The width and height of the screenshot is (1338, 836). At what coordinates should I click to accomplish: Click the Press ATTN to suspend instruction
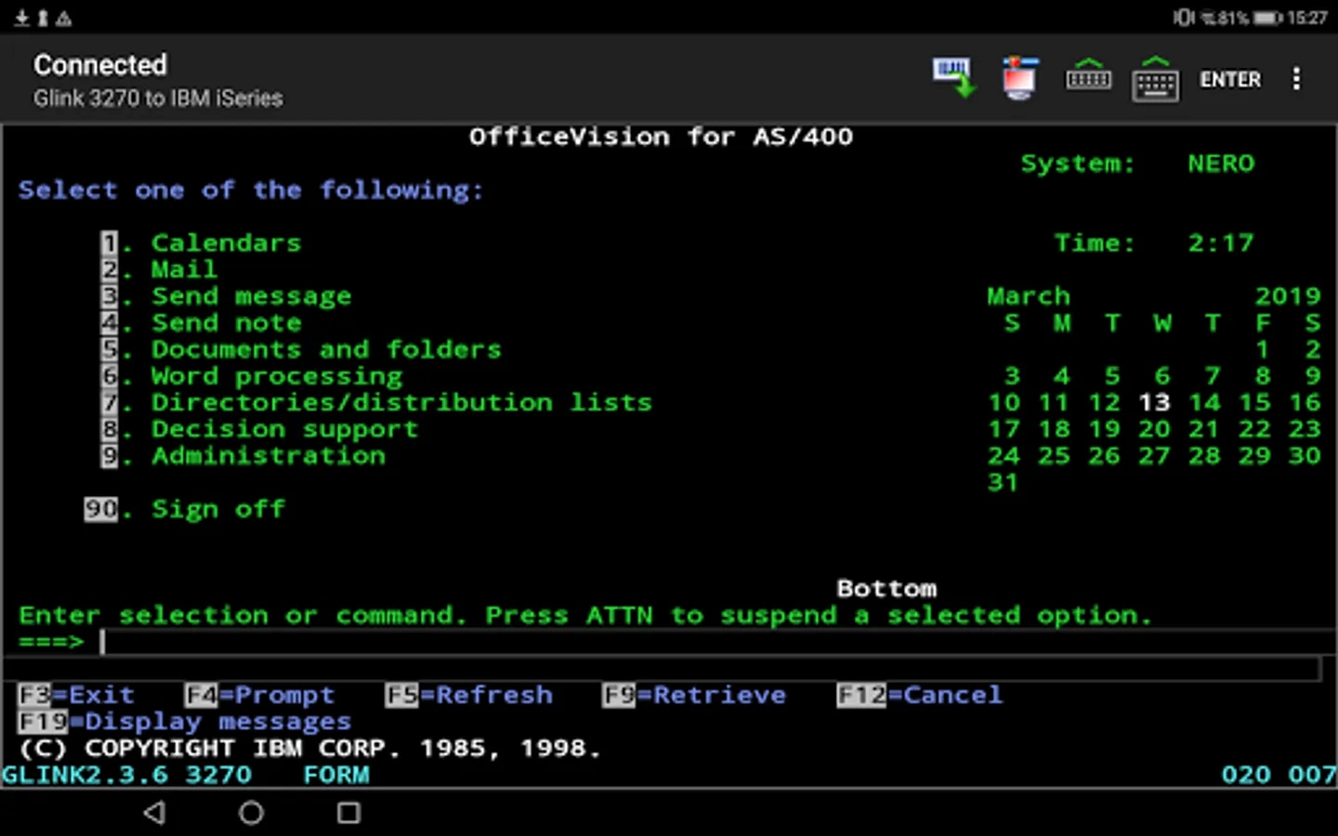coord(819,616)
